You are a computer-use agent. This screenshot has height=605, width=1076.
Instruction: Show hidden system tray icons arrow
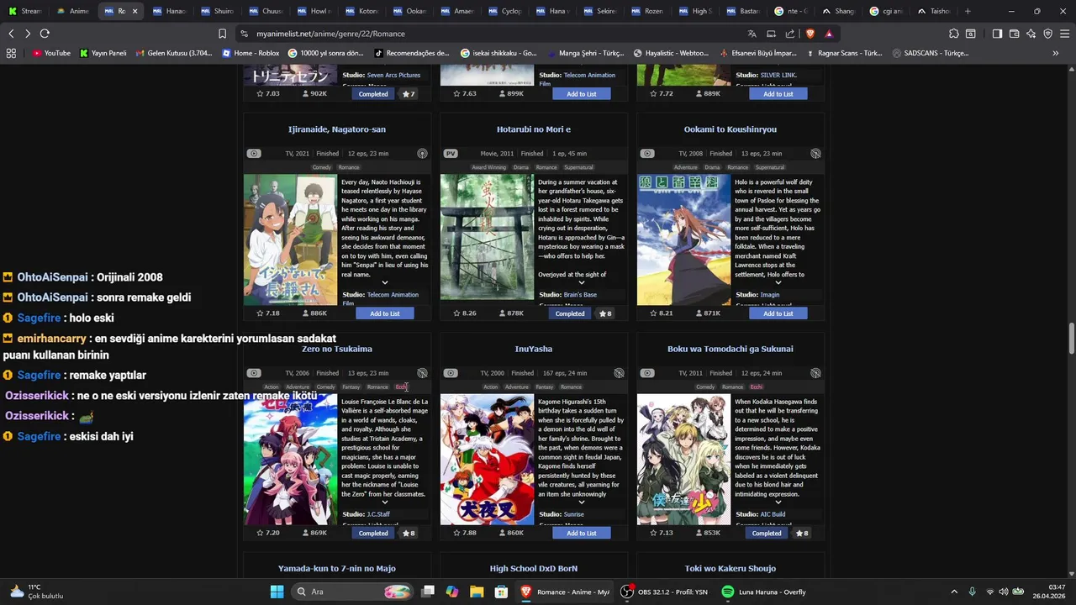pos(953,592)
